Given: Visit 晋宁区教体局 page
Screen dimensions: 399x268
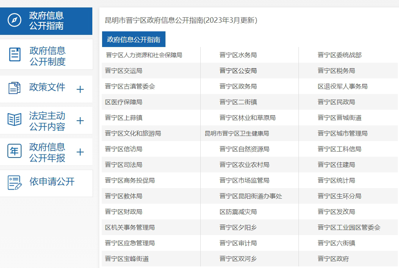Looking at the screenshot, I should tap(123, 196).
